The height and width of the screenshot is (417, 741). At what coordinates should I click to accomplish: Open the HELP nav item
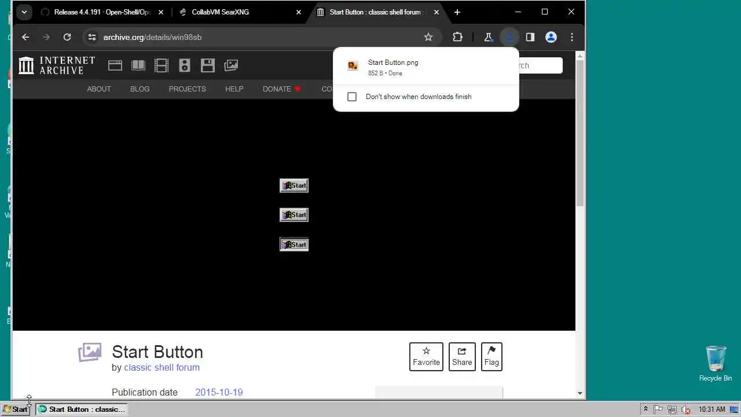point(234,89)
